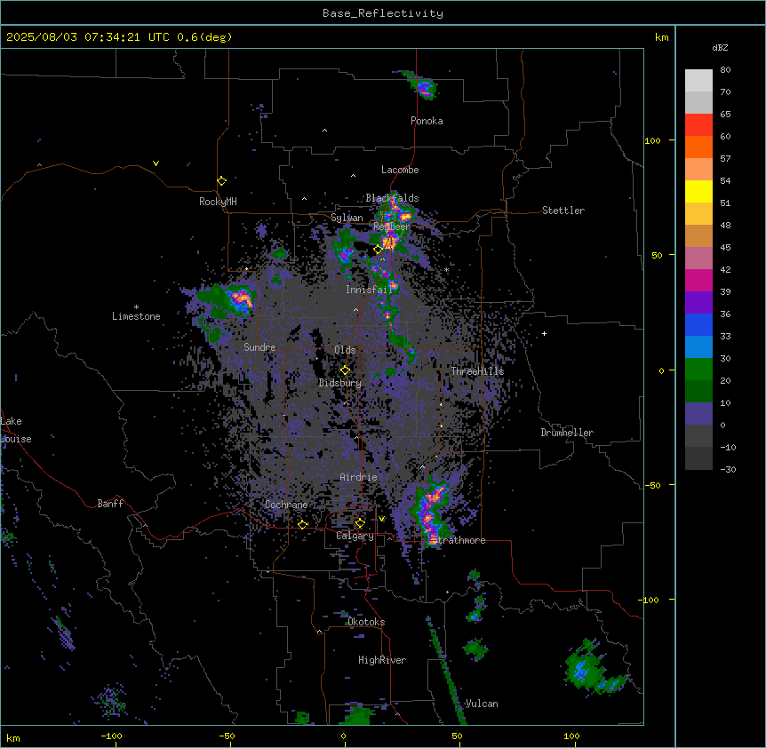Viewport: 766px width, 748px height.
Task: Click the Okotoks label
Action: click(x=366, y=622)
